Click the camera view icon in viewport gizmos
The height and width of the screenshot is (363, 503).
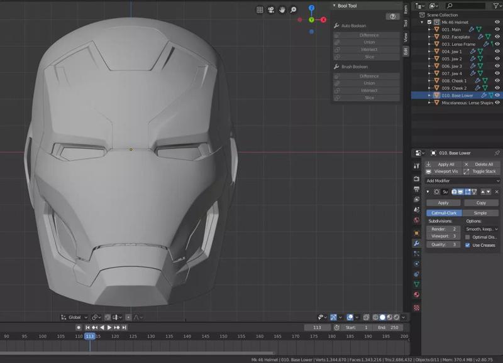point(270,11)
